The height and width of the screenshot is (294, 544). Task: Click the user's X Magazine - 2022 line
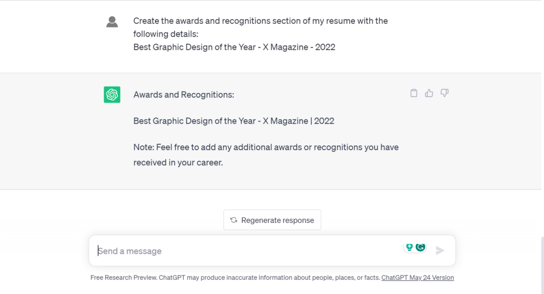point(234,47)
